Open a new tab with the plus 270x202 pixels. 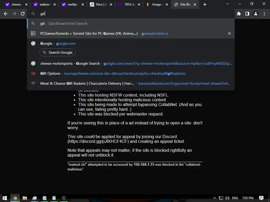pos(205,4)
